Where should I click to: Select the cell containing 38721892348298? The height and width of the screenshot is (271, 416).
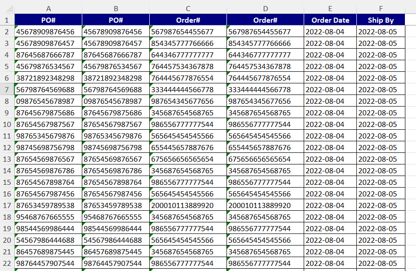(x=49, y=77)
